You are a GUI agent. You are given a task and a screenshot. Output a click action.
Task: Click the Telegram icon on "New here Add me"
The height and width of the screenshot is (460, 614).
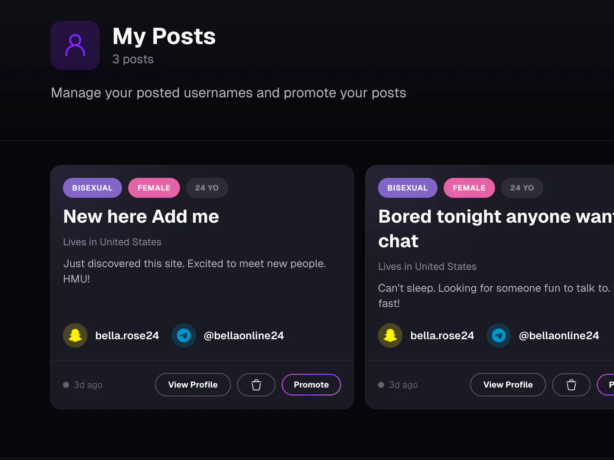(184, 335)
